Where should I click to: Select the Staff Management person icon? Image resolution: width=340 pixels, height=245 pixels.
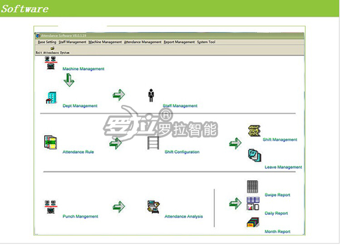coord(151,95)
